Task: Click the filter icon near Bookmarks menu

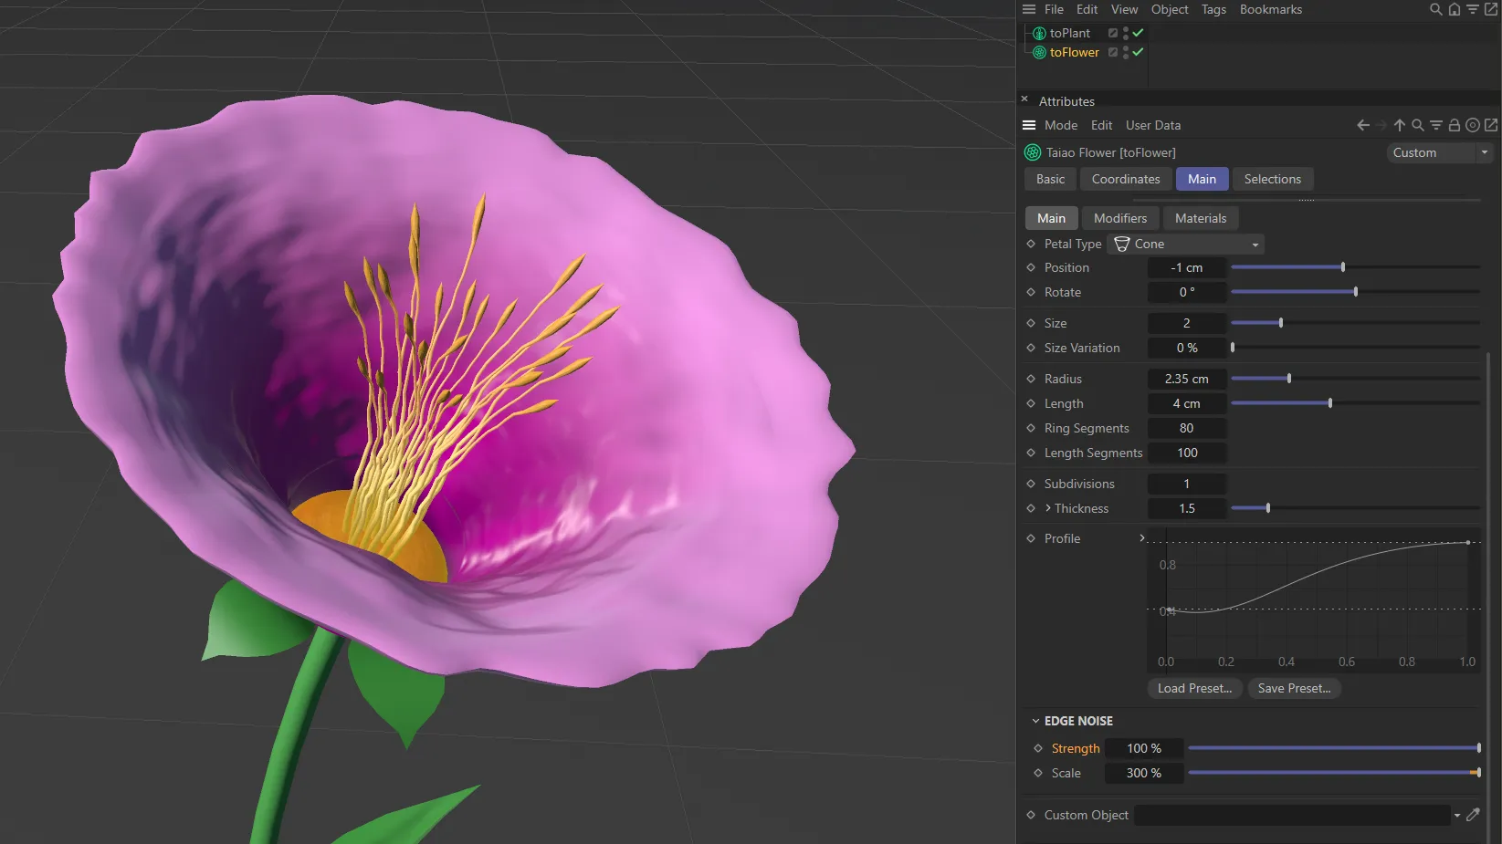Action: (1473, 9)
